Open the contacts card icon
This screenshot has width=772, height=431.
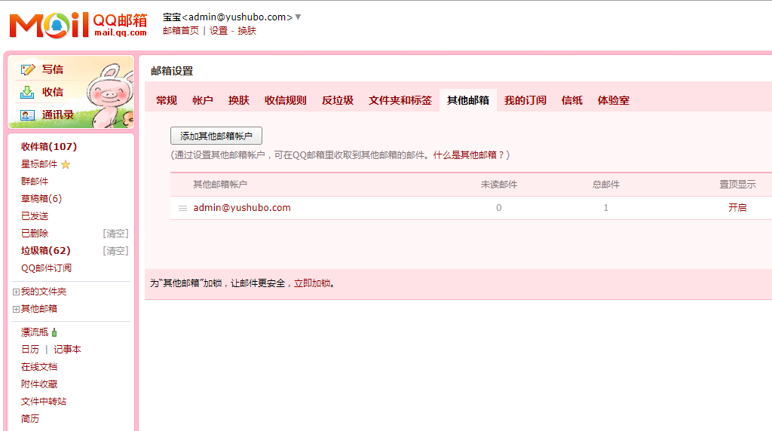(x=28, y=115)
